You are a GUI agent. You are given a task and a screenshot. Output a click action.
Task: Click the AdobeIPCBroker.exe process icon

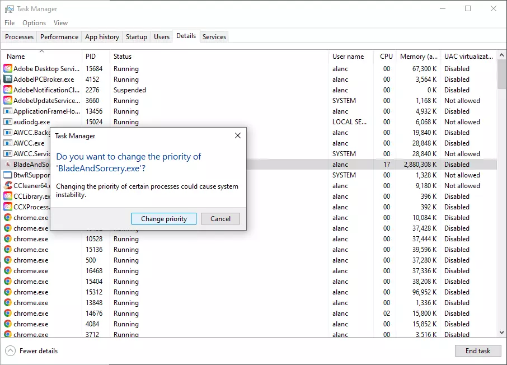coord(8,79)
